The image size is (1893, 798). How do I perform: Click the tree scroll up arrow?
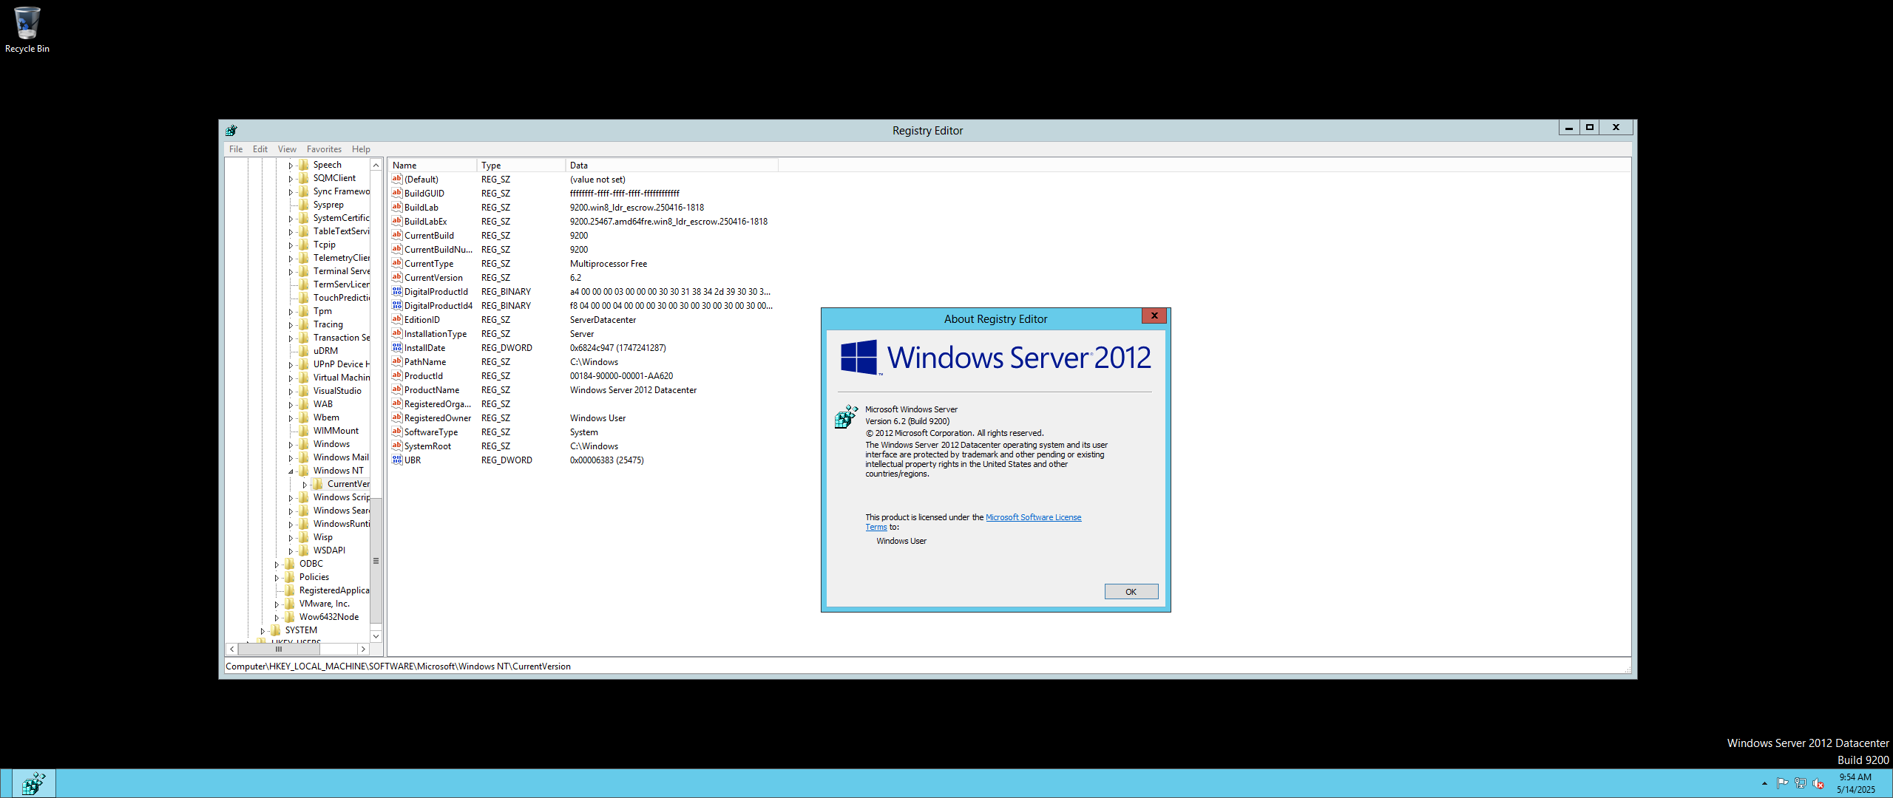click(x=376, y=166)
